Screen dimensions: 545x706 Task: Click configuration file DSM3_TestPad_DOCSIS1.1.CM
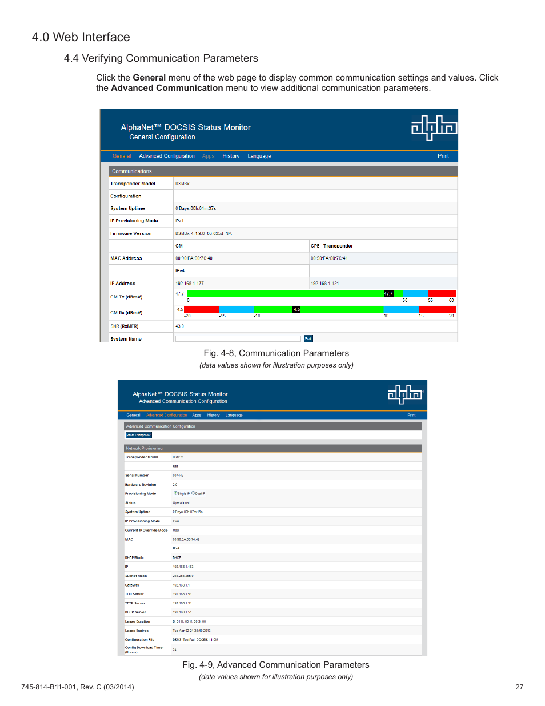pyautogui.click(x=195, y=640)
